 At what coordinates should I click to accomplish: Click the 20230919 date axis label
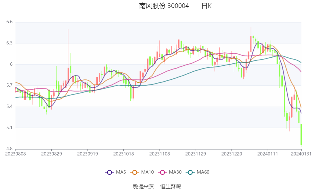(x=87, y=154)
